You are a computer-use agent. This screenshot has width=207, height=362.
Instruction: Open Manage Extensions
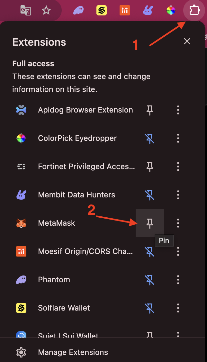coord(73,352)
